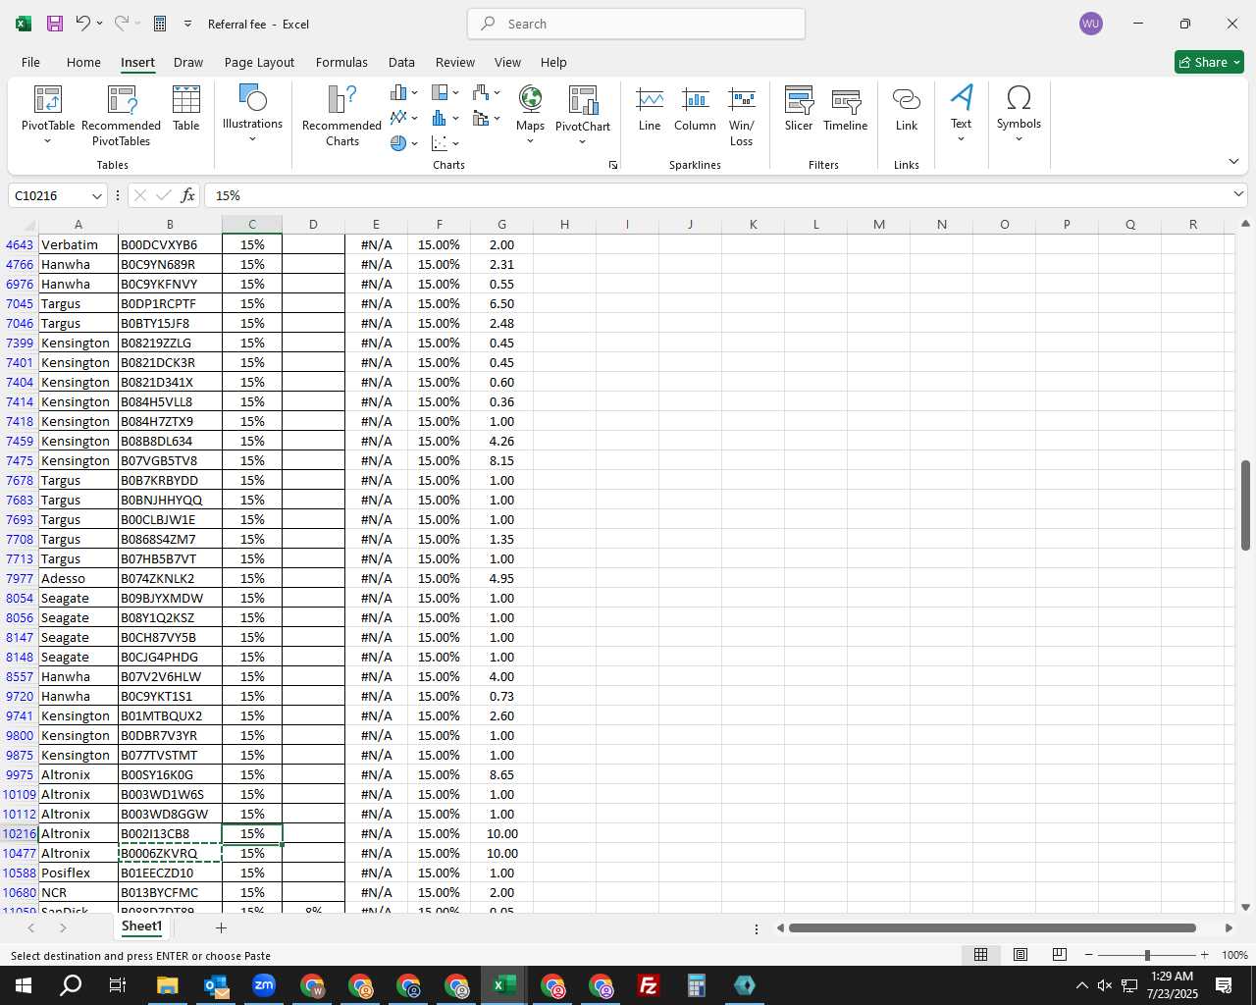Click in the Search box

point(636,24)
